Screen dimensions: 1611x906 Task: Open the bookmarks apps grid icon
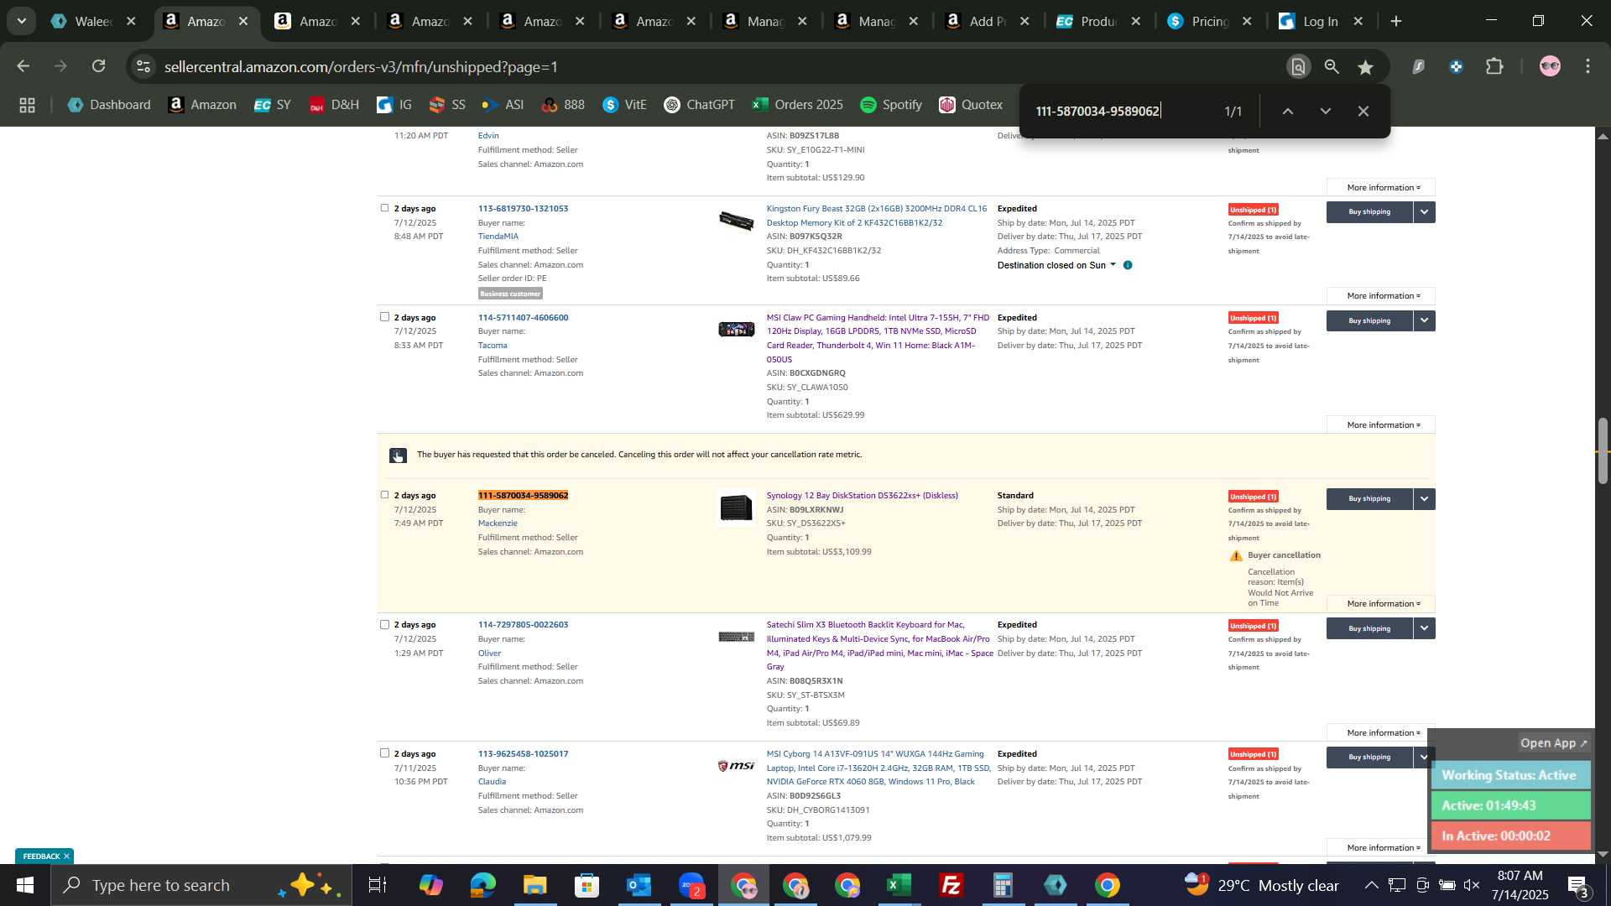tap(27, 105)
